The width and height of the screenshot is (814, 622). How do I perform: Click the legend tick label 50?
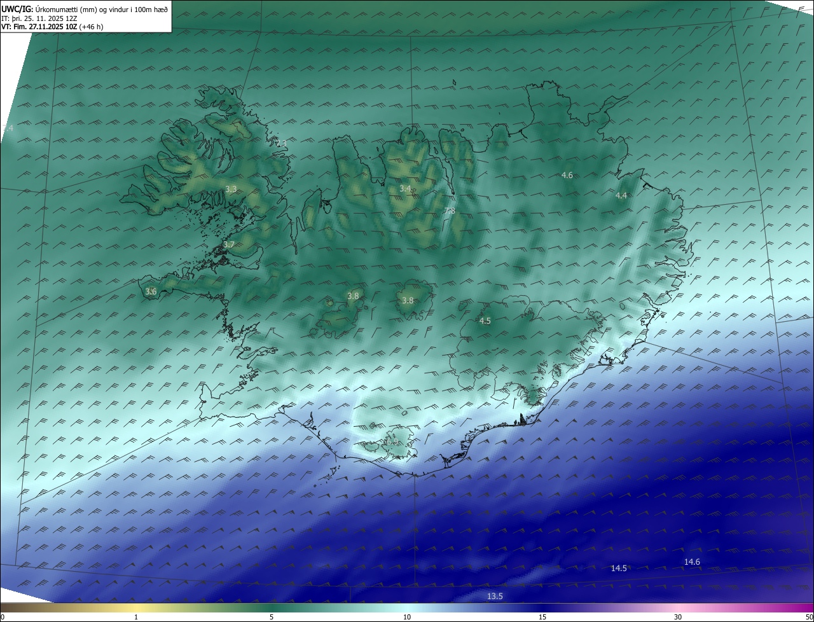809,617
